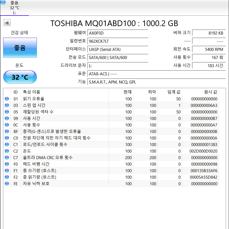
Task: Select the 총 읽기량 (호스트) row
Action: click(111, 177)
